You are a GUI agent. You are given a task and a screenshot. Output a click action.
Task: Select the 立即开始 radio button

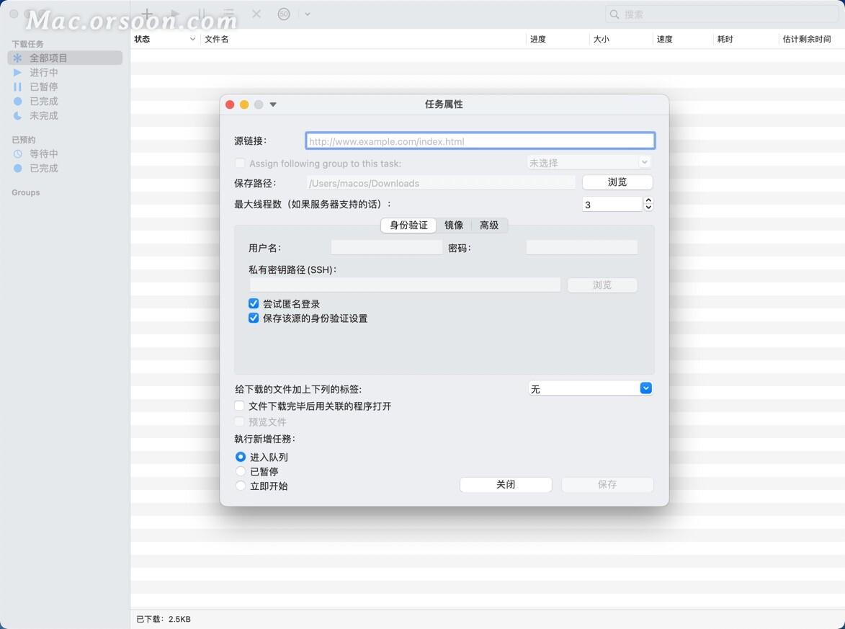[241, 486]
